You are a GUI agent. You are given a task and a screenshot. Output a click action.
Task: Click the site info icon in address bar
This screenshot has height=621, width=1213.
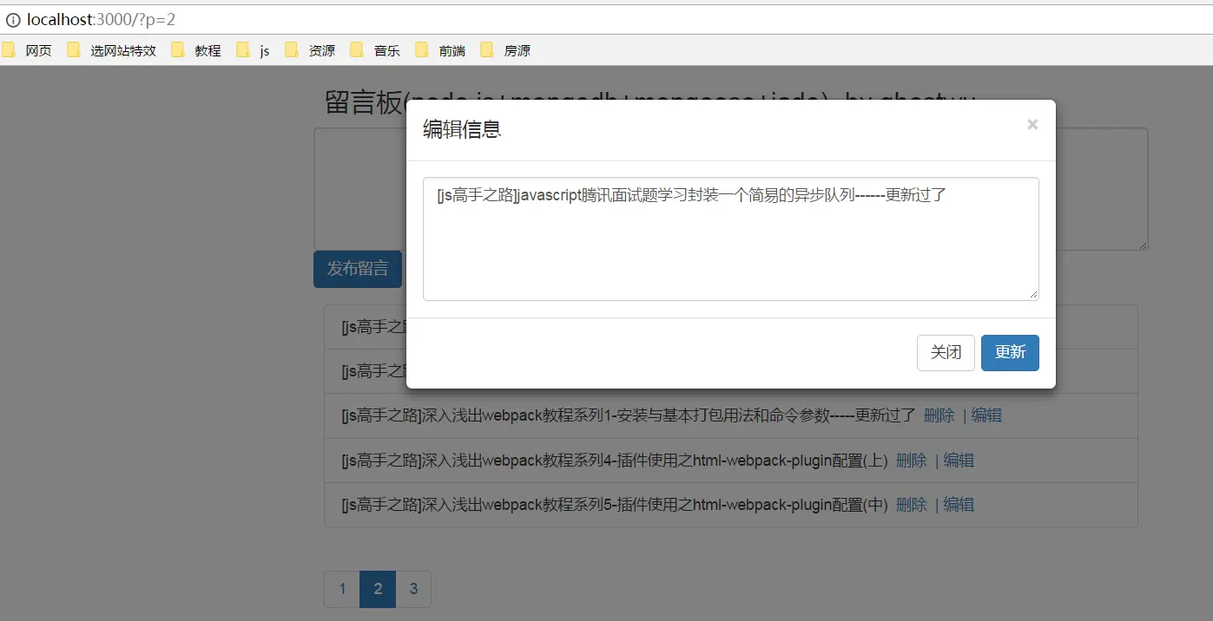point(13,20)
